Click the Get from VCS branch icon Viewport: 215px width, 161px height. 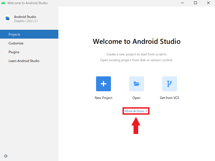(x=170, y=84)
